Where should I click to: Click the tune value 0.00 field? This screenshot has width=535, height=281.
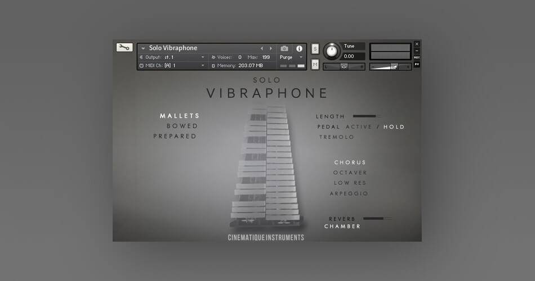353,56
